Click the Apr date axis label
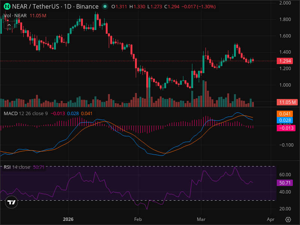 (271, 219)
